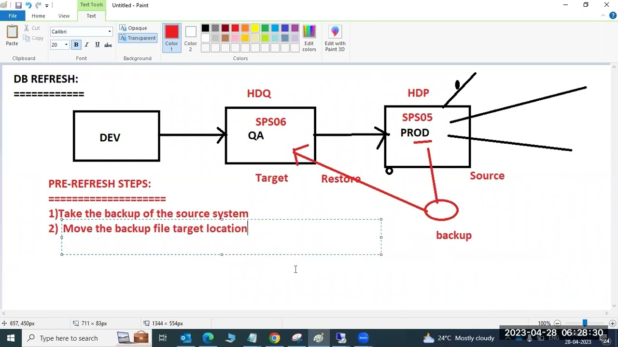Viewport: 618px width, 347px height.
Task: Pick the orange color swatch
Action: coord(245,28)
